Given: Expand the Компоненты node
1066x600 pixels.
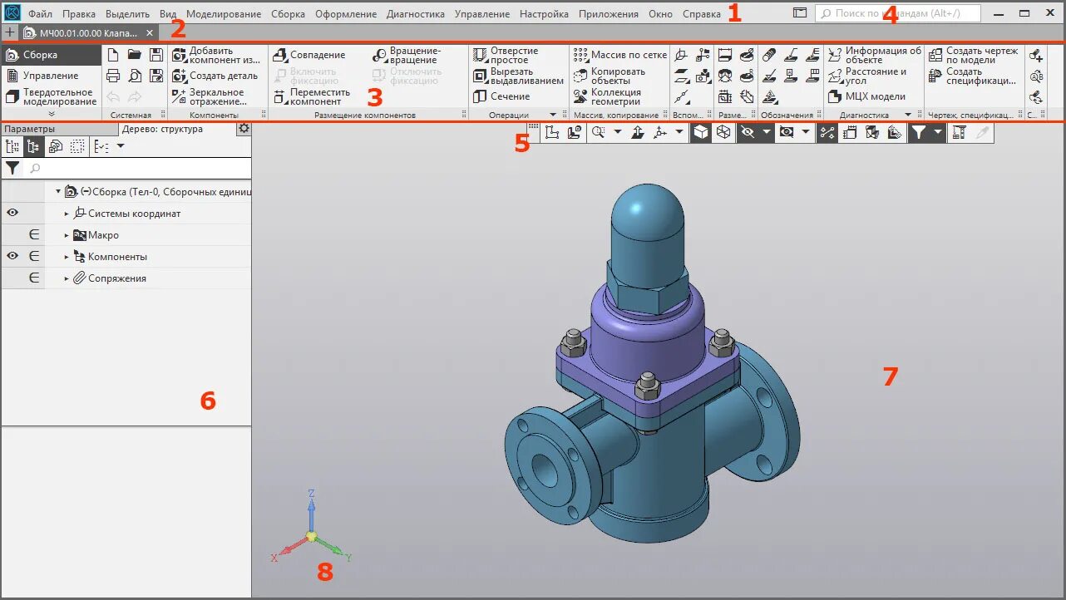Looking at the screenshot, I should point(67,257).
